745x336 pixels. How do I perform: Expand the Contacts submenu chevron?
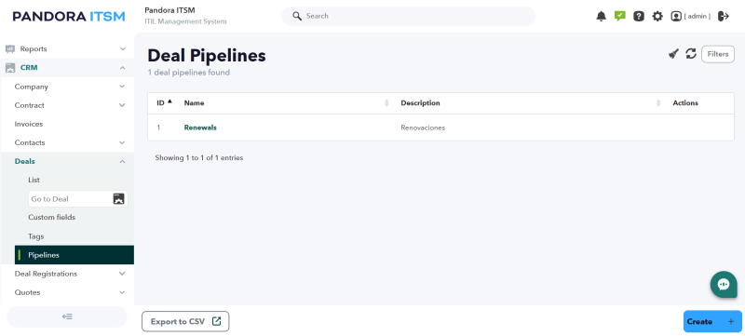pos(122,142)
